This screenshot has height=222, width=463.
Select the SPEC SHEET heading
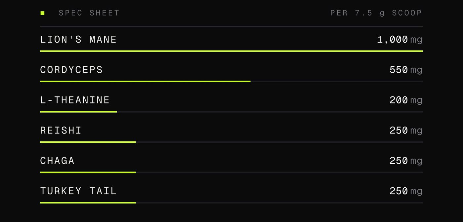click(89, 13)
